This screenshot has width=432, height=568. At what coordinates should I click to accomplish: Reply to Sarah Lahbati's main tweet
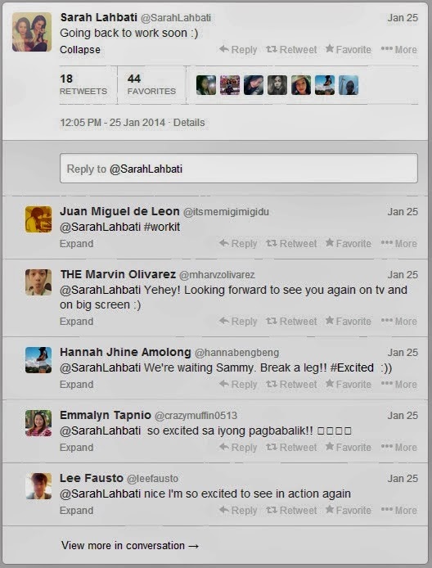[x=238, y=50]
